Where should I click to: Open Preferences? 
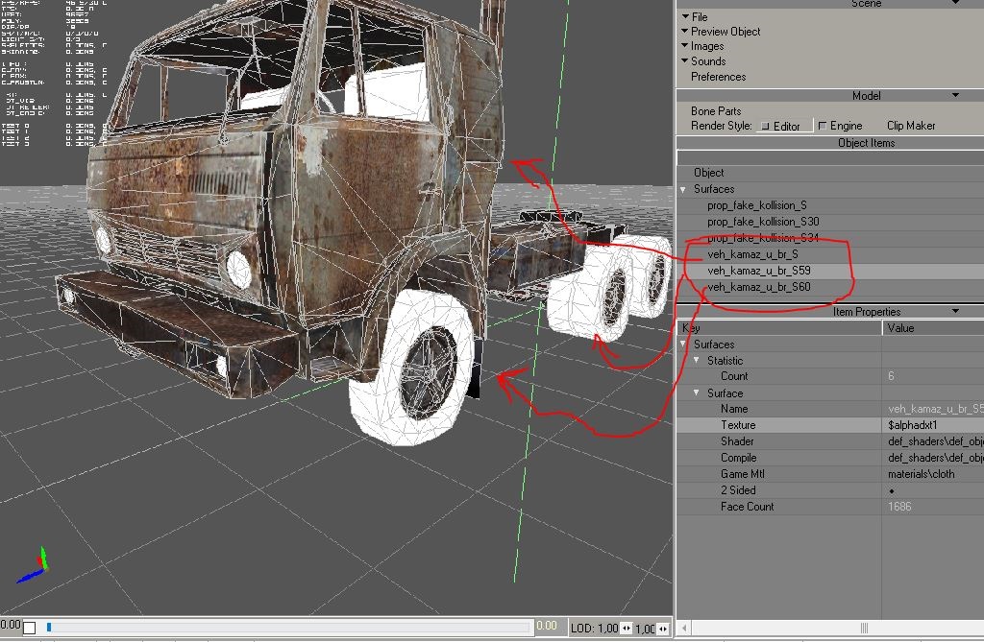click(x=718, y=77)
